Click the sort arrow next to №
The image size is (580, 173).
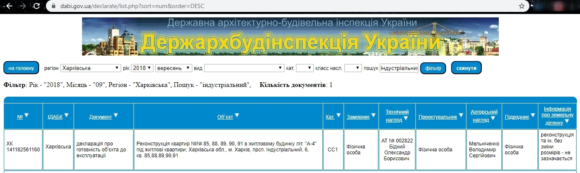[x=26, y=115]
